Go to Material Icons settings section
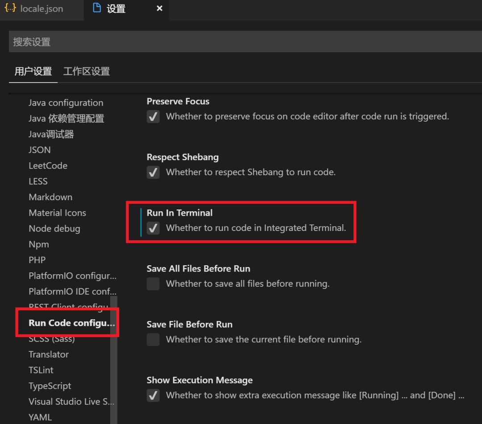 click(x=57, y=213)
